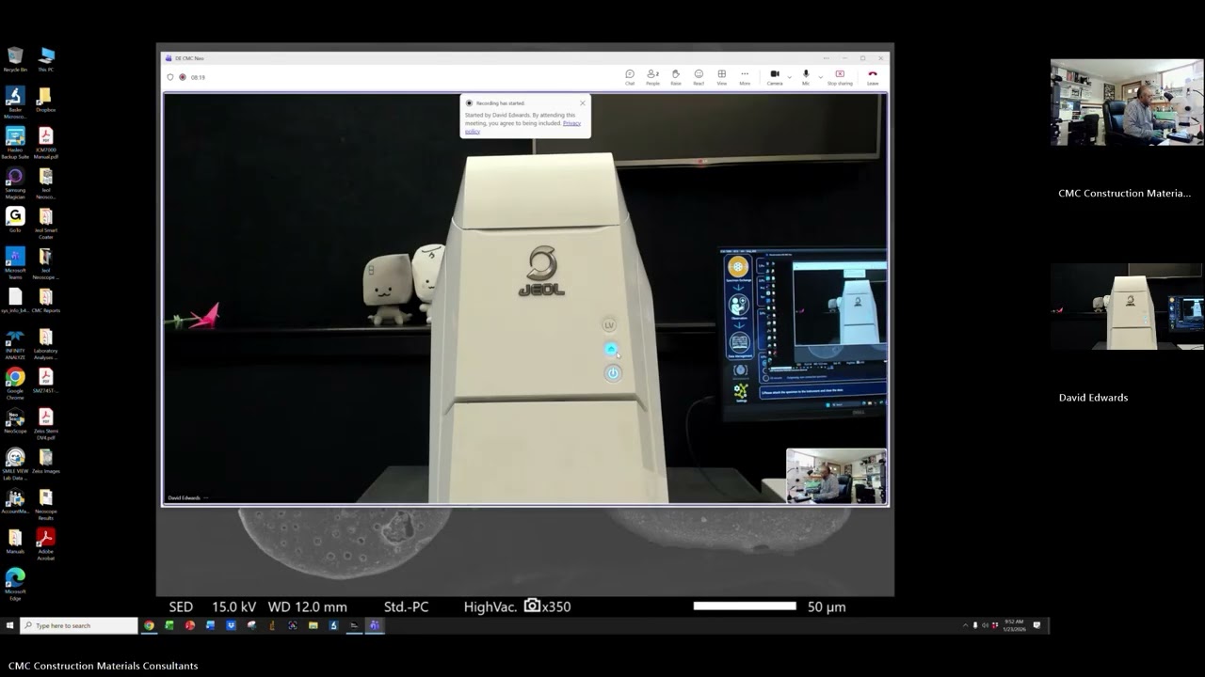The height and width of the screenshot is (677, 1205).
Task: Open Neoscope Results desktop folder
Action: [45, 504]
